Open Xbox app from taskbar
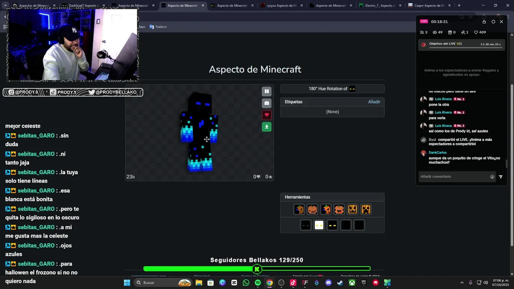Viewport: 514px width, 289px height. [352, 283]
